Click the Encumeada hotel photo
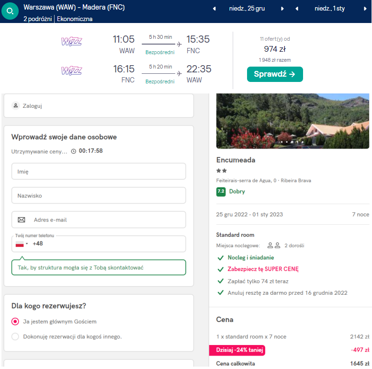Image resolution: width=372 pixels, height=369 pixels. click(293, 121)
